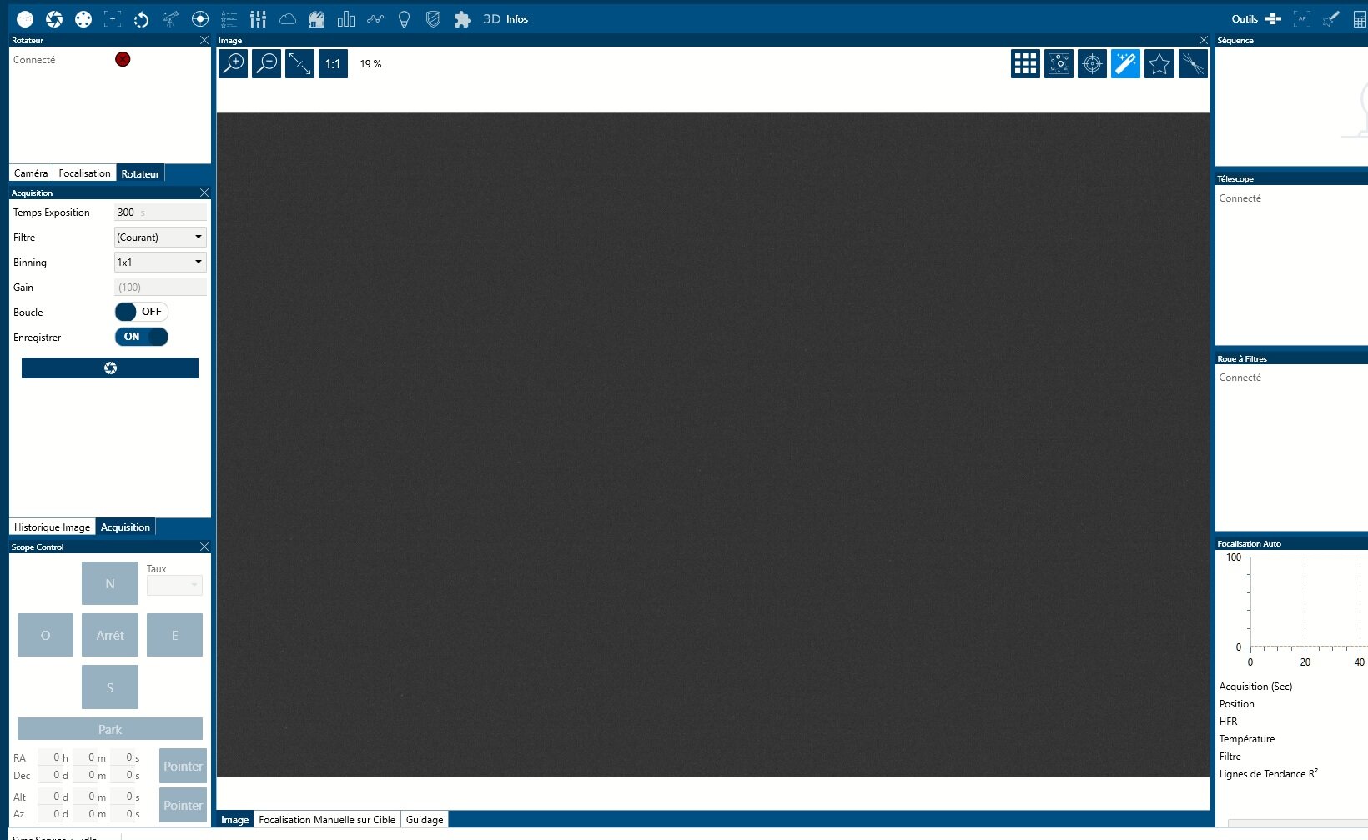Zoom out of the image
This screenshot has width=1368, height=840.
pos(267,63)
